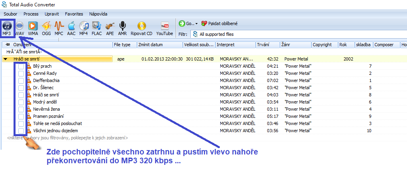The height and width of the screenshot is (172, 407).
Task: Choose the AMR microphone icon
Action: 122,28
